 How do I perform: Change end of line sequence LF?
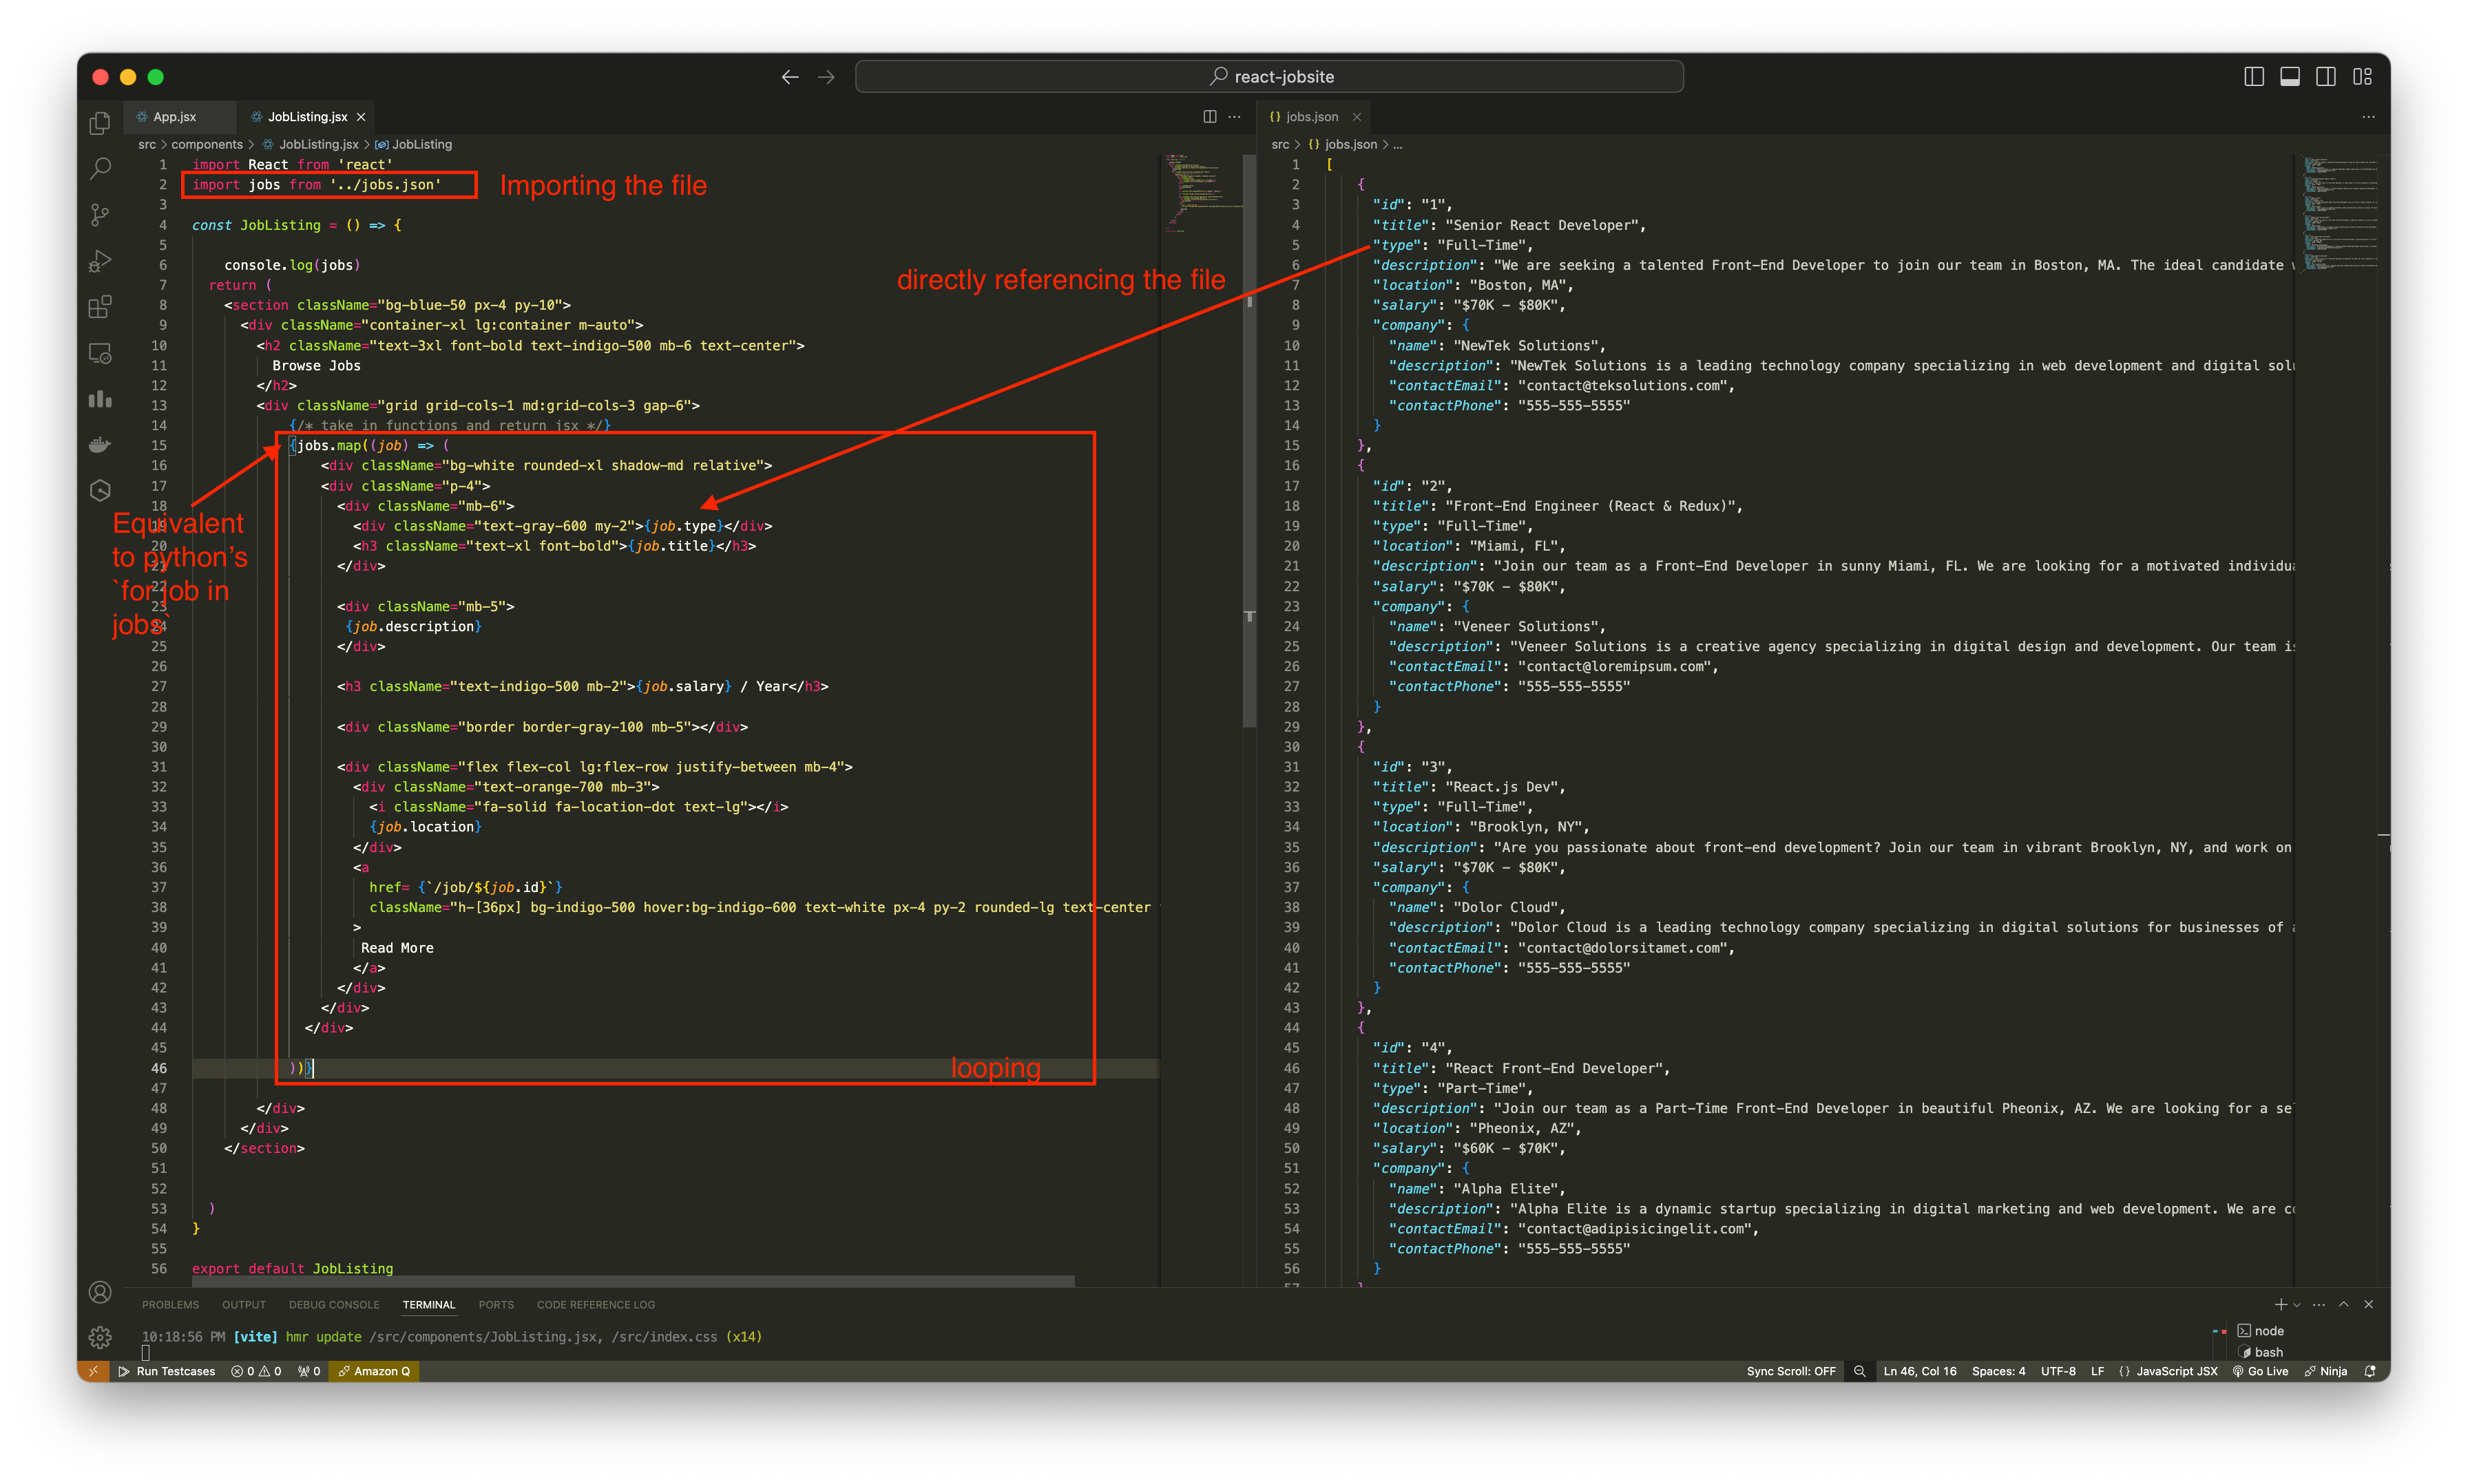2097,1371
